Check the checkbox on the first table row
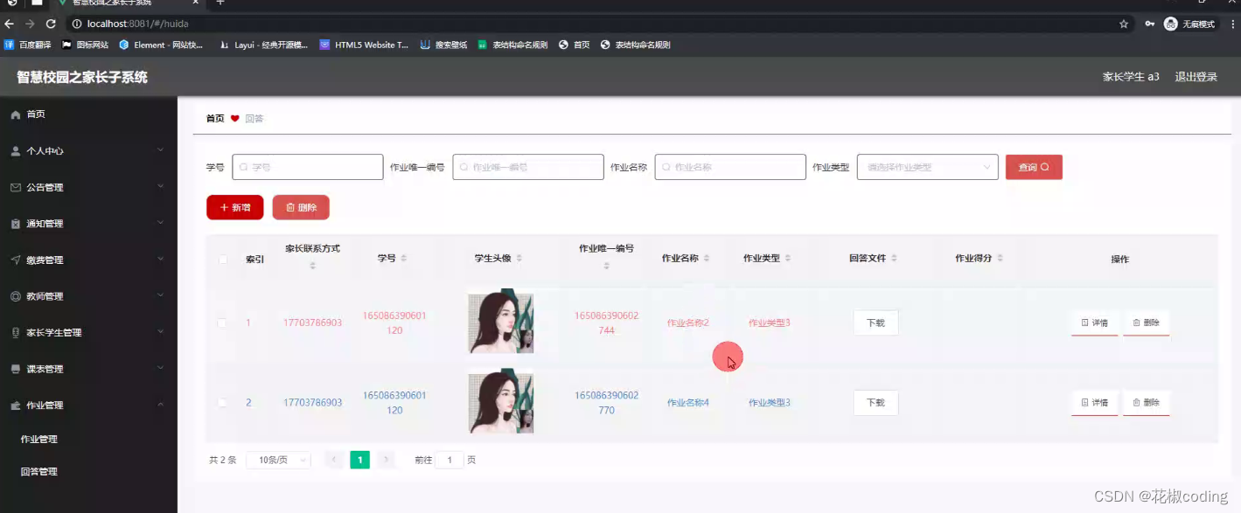This screenshot has width=1241, height=513. (222, 322)
